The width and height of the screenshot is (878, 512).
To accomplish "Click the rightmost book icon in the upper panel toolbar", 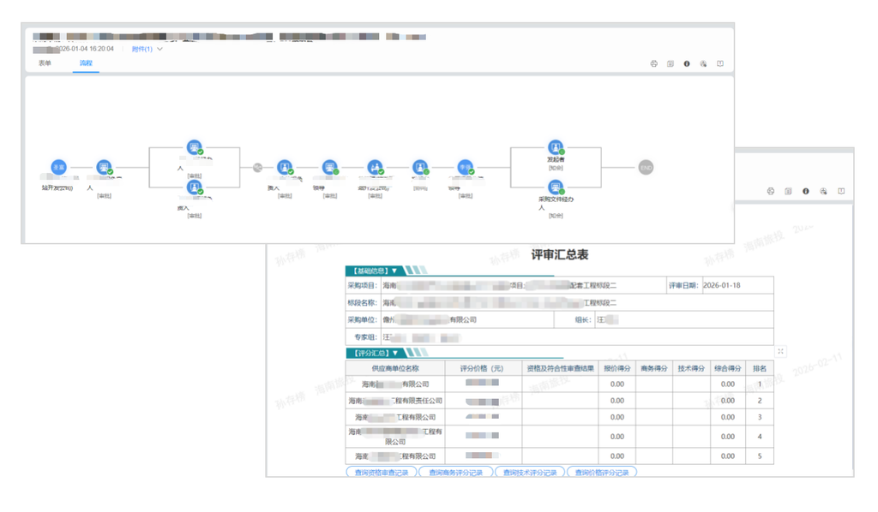I will click(x=720, y=63).
